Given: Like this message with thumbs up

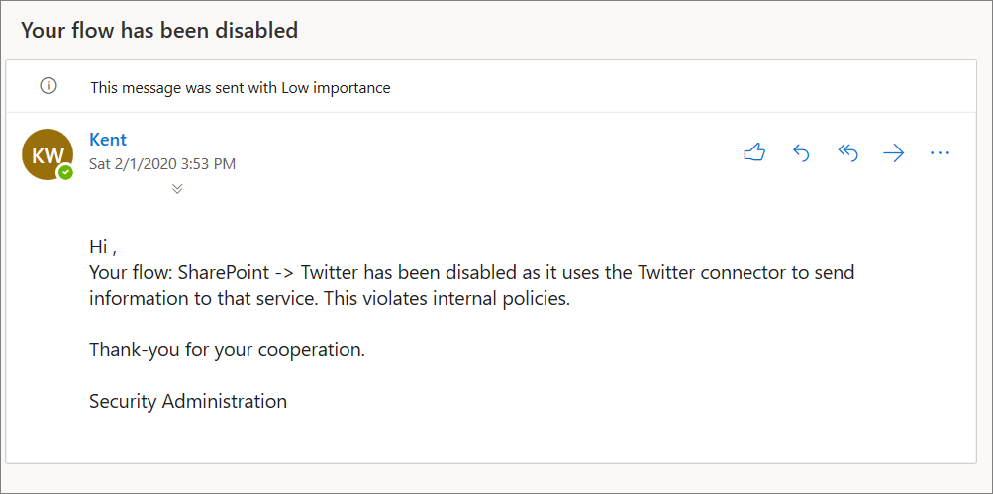Looking at the screenshot, I should (x=754, y=152).
